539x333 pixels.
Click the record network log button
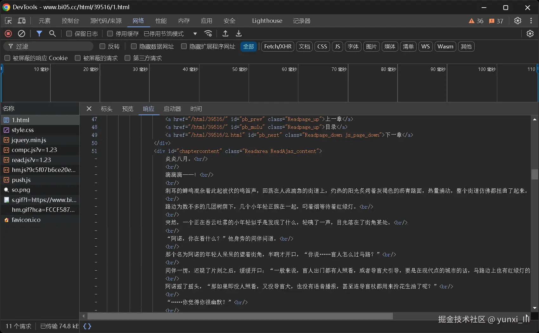(x=8, y=34)
